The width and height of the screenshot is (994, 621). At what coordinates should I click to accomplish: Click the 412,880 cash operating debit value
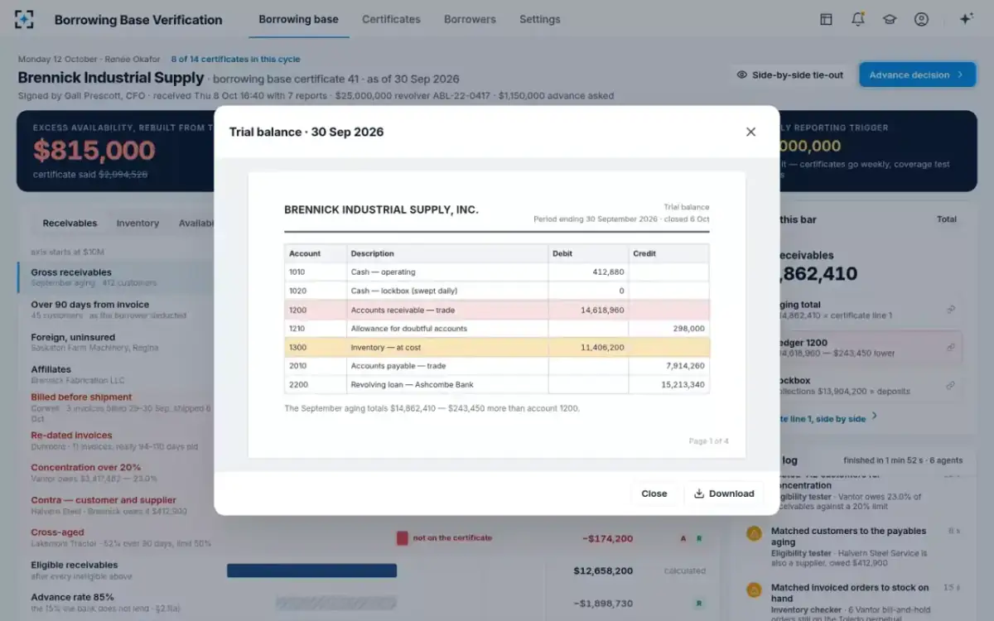point(609,272)
